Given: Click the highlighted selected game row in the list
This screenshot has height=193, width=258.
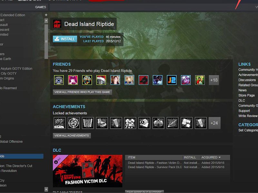Looking at the screenshot, I should (22, 156).
